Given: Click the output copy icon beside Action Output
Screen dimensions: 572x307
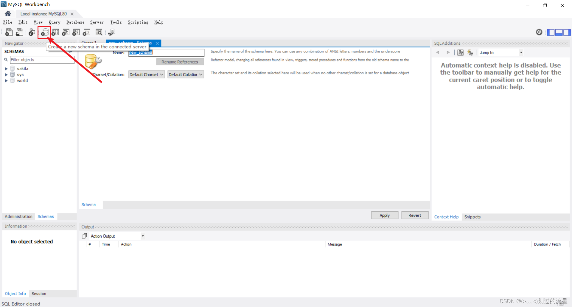Looking at the screenshot, I should point(84,236).
